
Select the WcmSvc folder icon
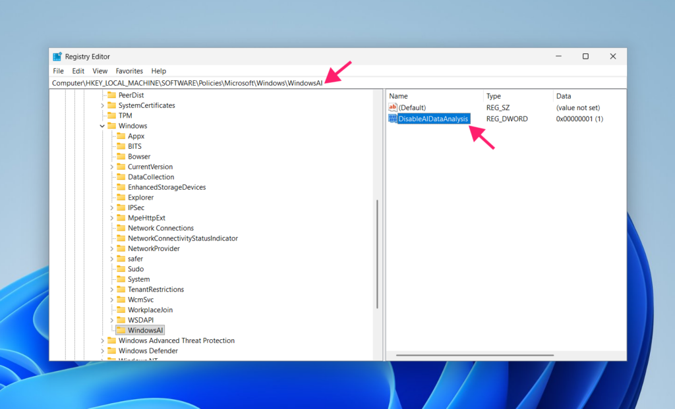[x=121, y=300]
